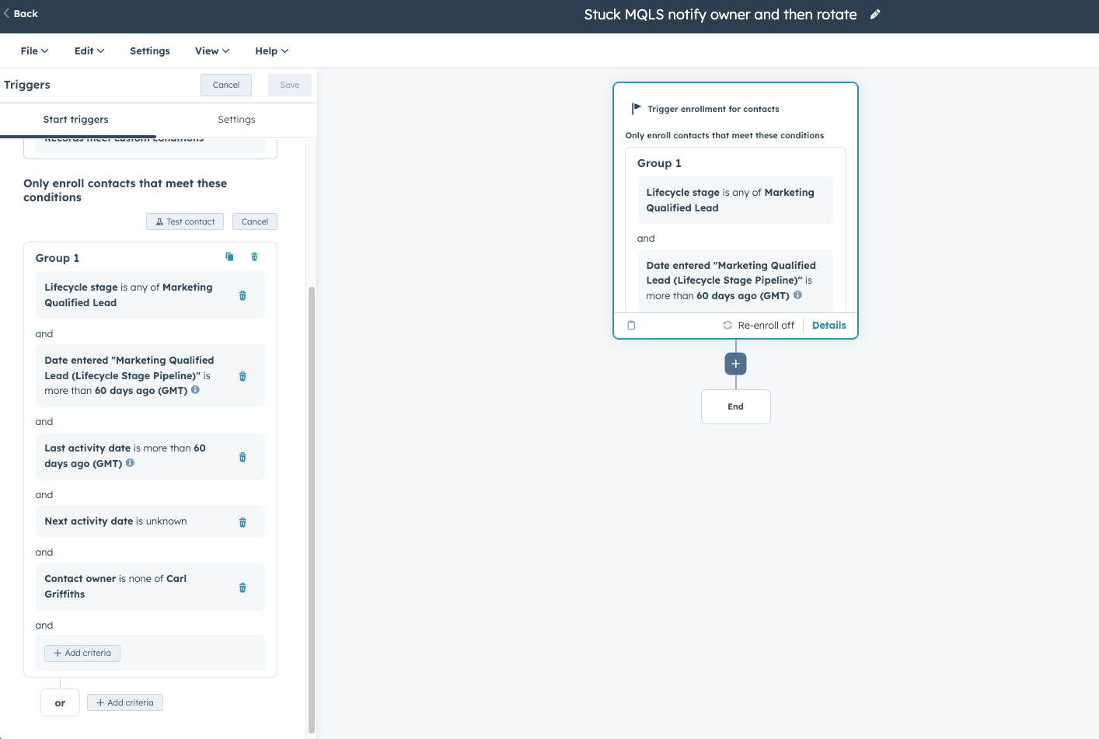
Task: Toggle the Re-enroll off setting
Action: pyautogui.click(x=759, y=326)
